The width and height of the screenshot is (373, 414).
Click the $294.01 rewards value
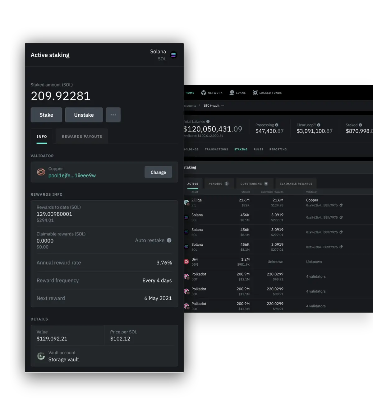(45, 220)
